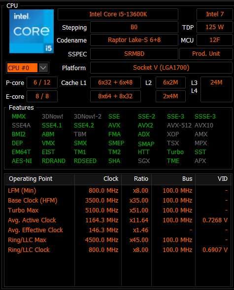234x290 pixels.
Task: Click the 3DNow!-2 feature label
Action: [x=88, y=117]
